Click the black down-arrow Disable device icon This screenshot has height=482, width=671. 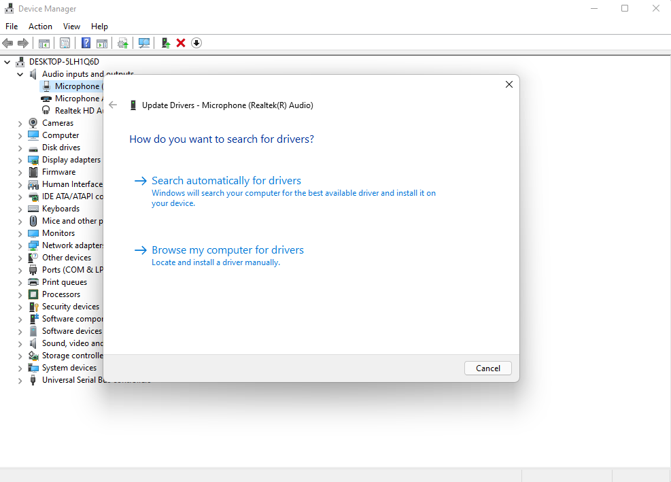pyautogui.click(x=196, y=43)
